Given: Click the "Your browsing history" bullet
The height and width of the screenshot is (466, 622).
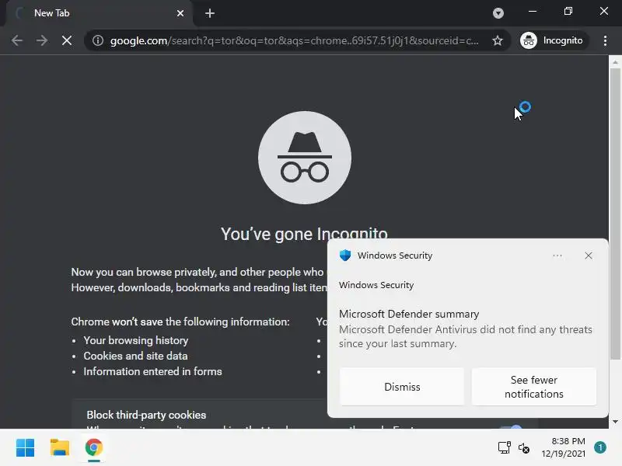Looking at the screenshot, I should pyautogui.click(x=135, y=340).
